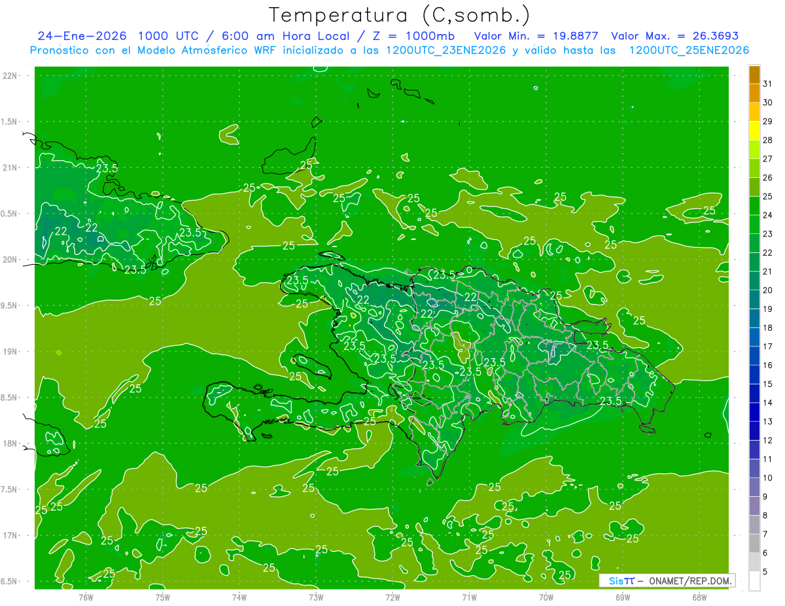Click the '20N' latitude axis label
The height and width of the screenshot is (606, 785).
pos(10,260)
